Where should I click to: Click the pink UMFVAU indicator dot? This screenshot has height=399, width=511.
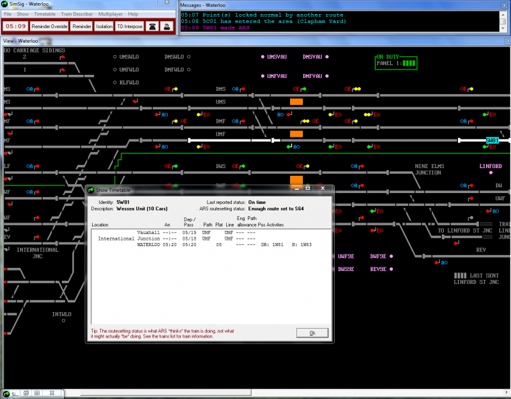coord(263,76)
